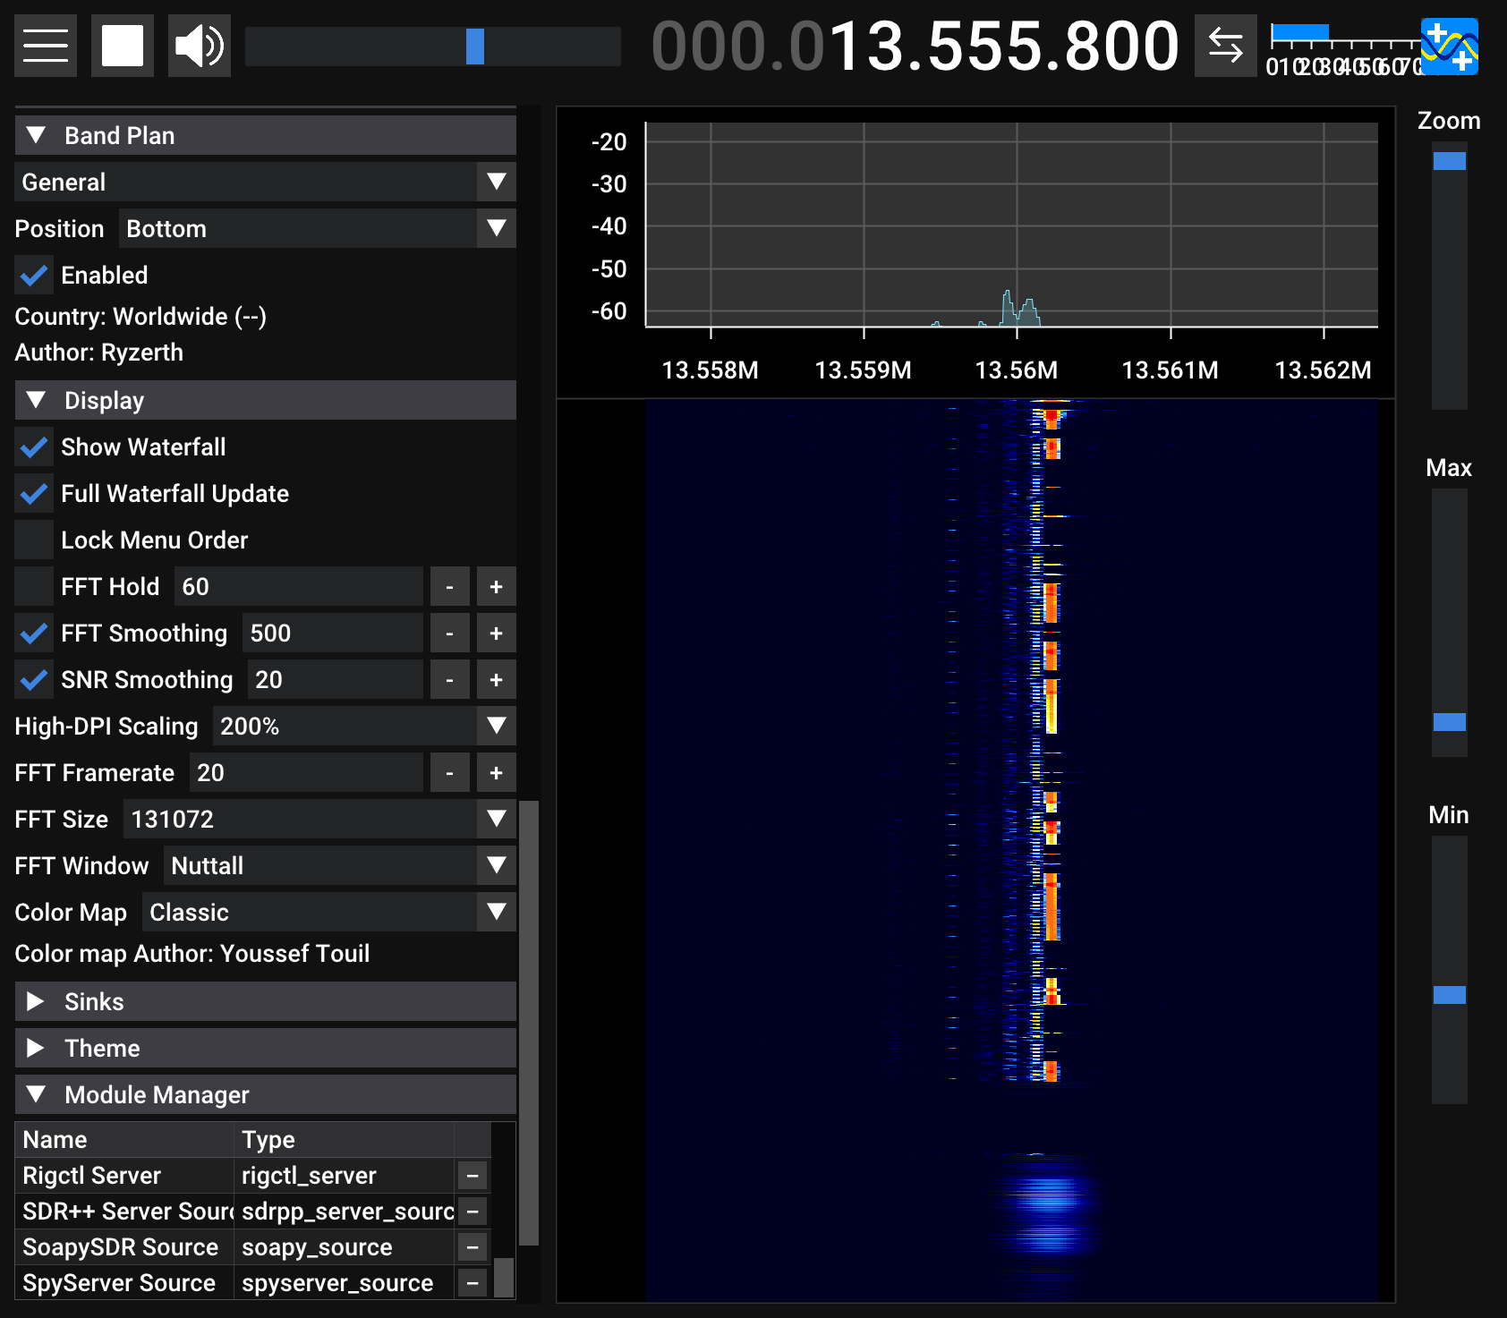Screen dimensions: 1507x1318
Task: Click the FFT Framerate value field
Action: point(306,772)
